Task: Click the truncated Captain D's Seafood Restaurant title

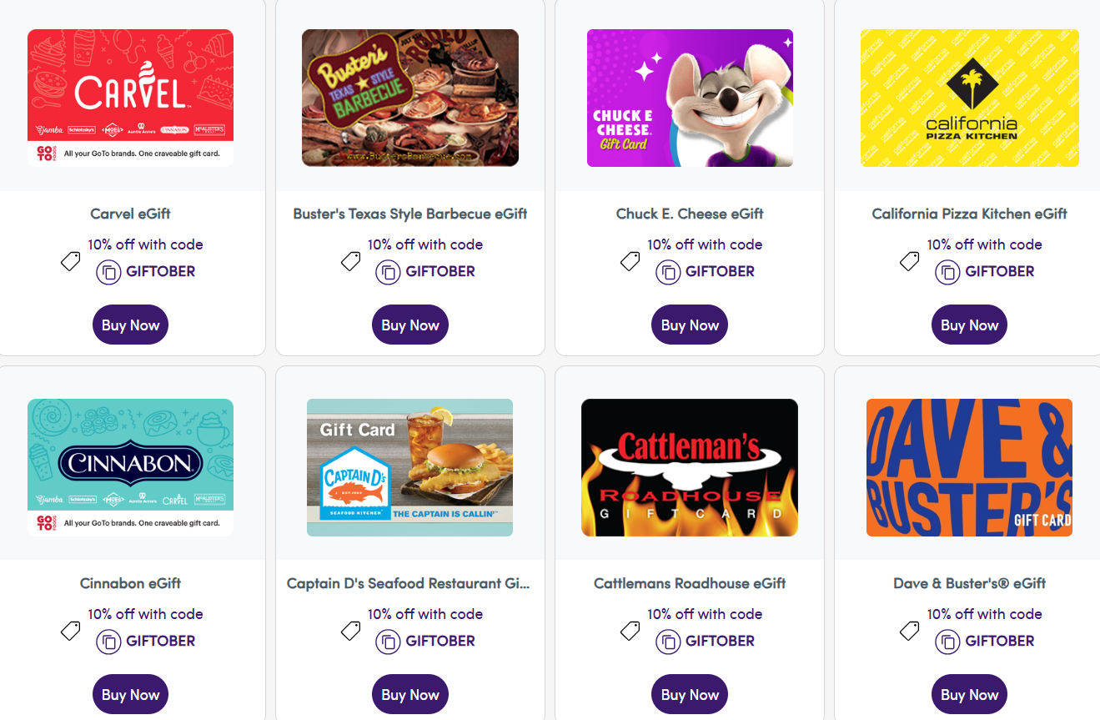Action: pos(409,583)
